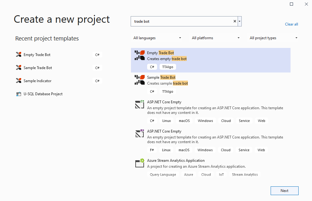
Task: Click the Stream Analytics tag
Action: coord(245,175)
